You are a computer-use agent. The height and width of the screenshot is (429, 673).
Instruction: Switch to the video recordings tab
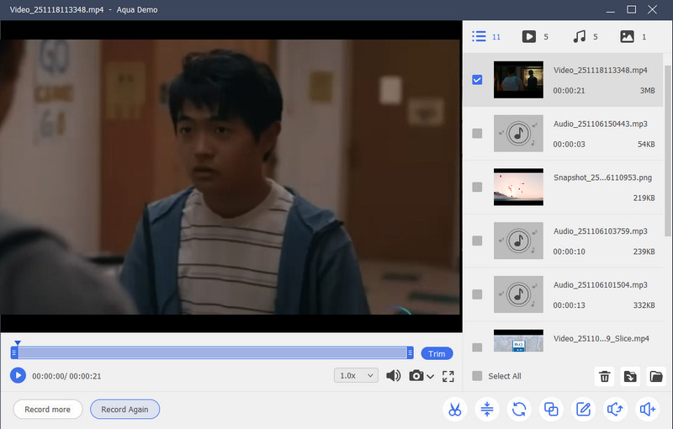pos(535,36)
